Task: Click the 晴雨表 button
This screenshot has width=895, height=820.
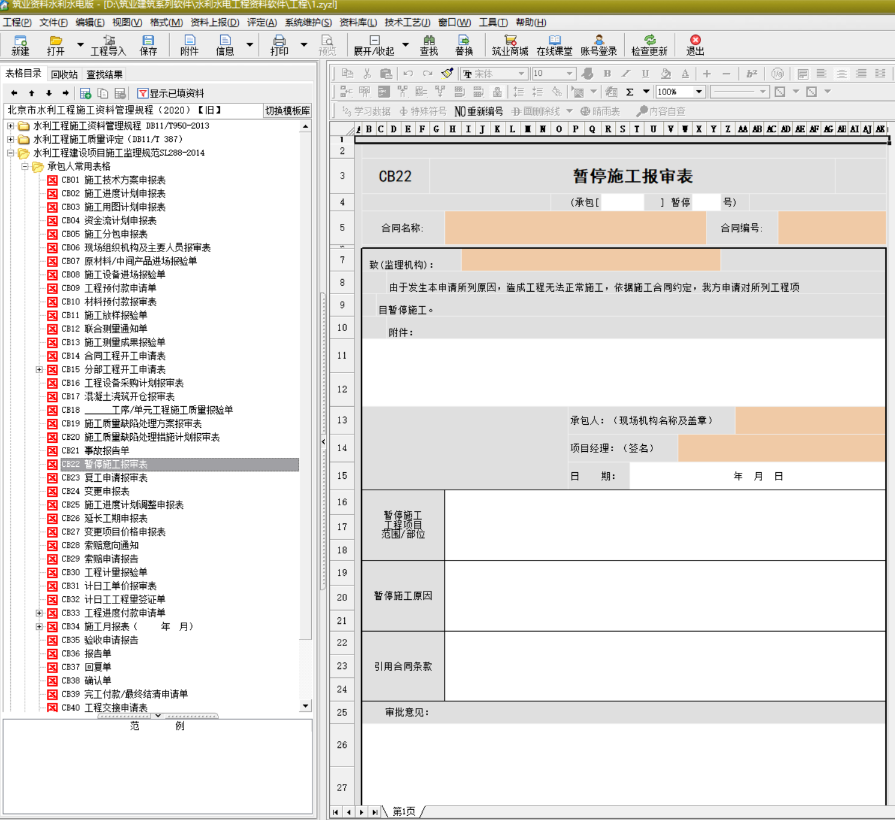Action: (x=600, y=111)
